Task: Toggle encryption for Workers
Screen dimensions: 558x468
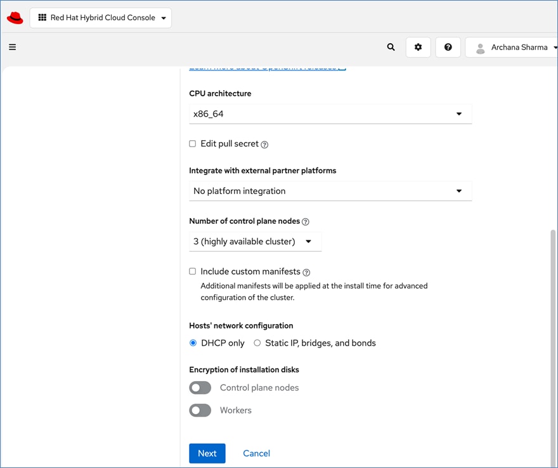Action: tap(200, 410)
